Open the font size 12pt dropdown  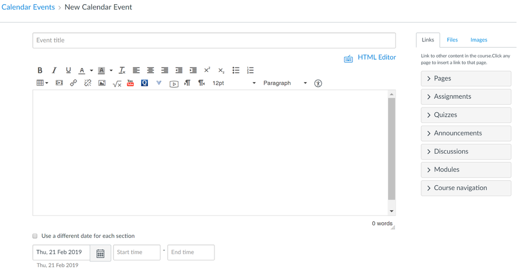click(x=234, y=83)
